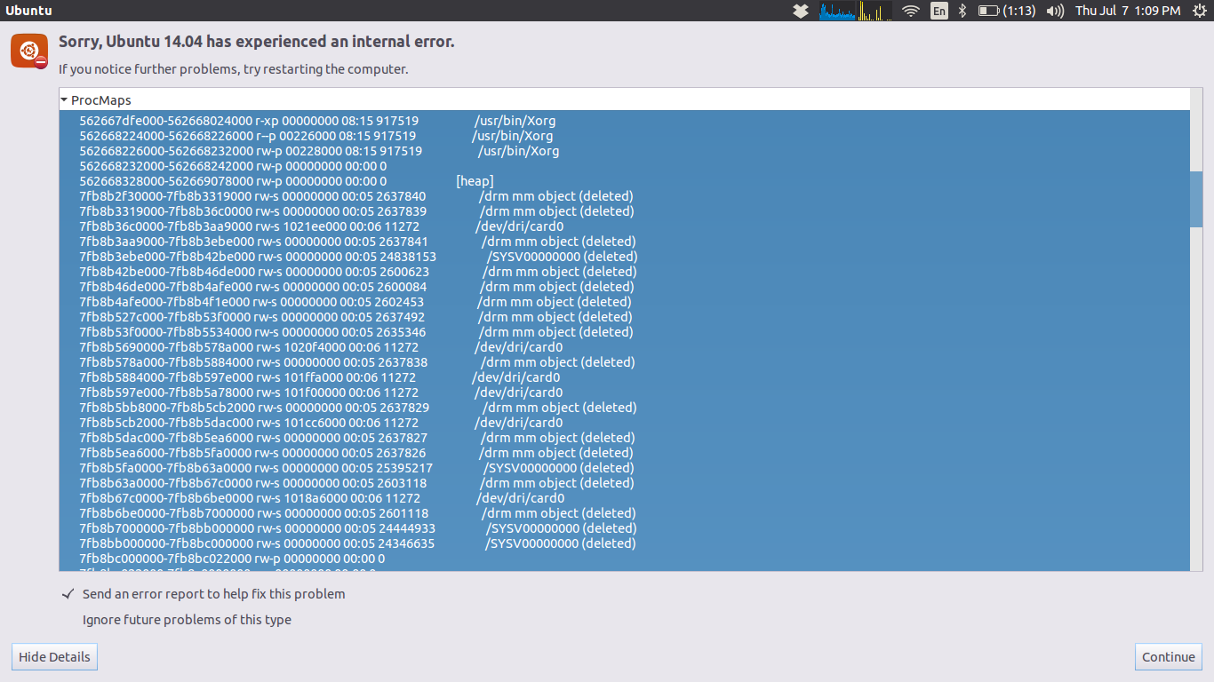Open the Dropbox indicator in top panel
Screen dimensions: 1214x682
(800, 11)
